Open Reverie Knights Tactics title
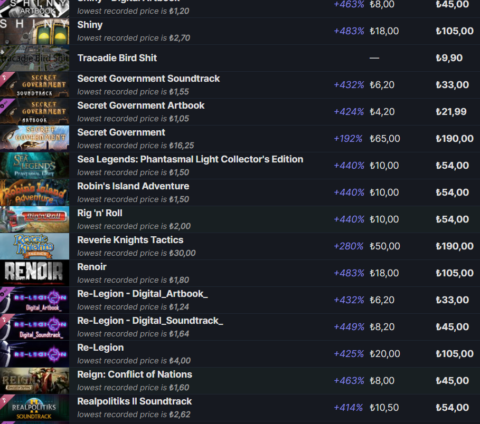 (130, 240)
